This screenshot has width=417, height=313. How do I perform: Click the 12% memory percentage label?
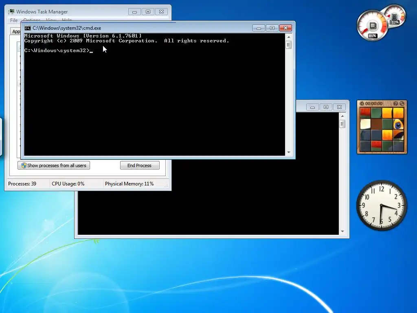[395, 22]
